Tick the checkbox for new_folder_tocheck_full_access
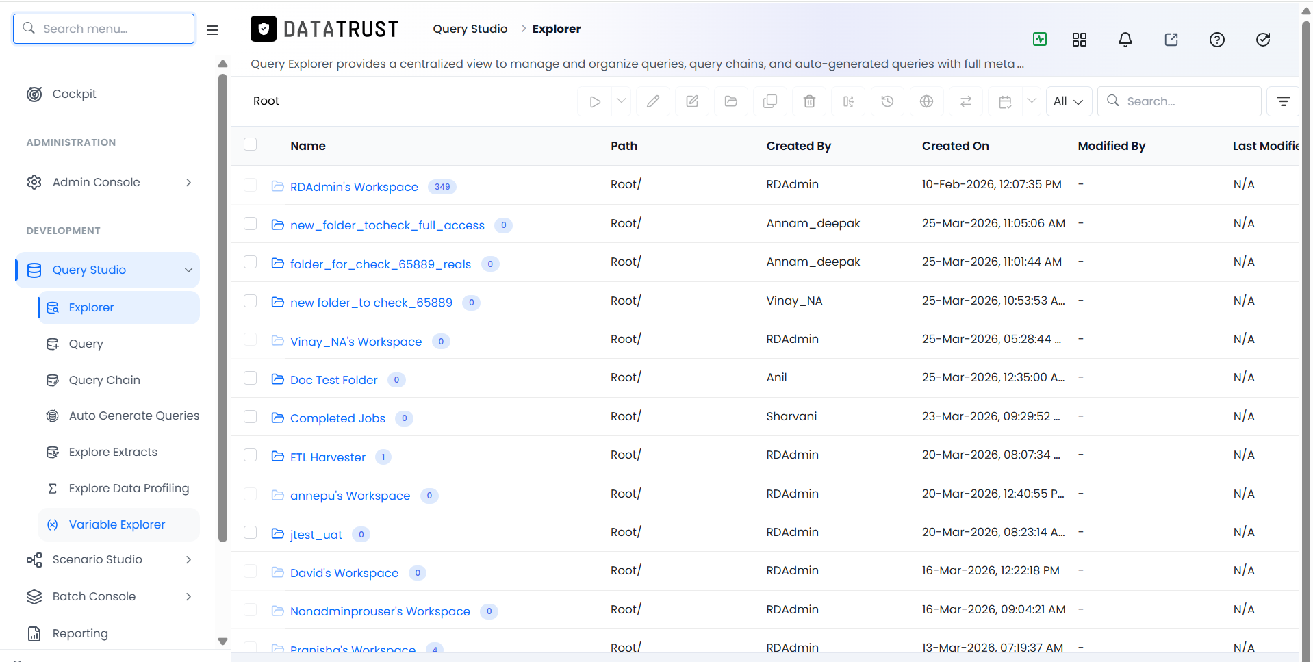 point(251,224)
